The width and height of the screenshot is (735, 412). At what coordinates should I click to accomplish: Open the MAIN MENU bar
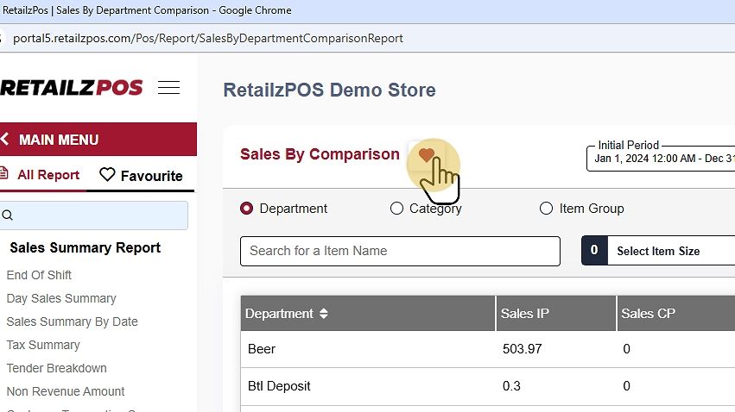point(98,140)
